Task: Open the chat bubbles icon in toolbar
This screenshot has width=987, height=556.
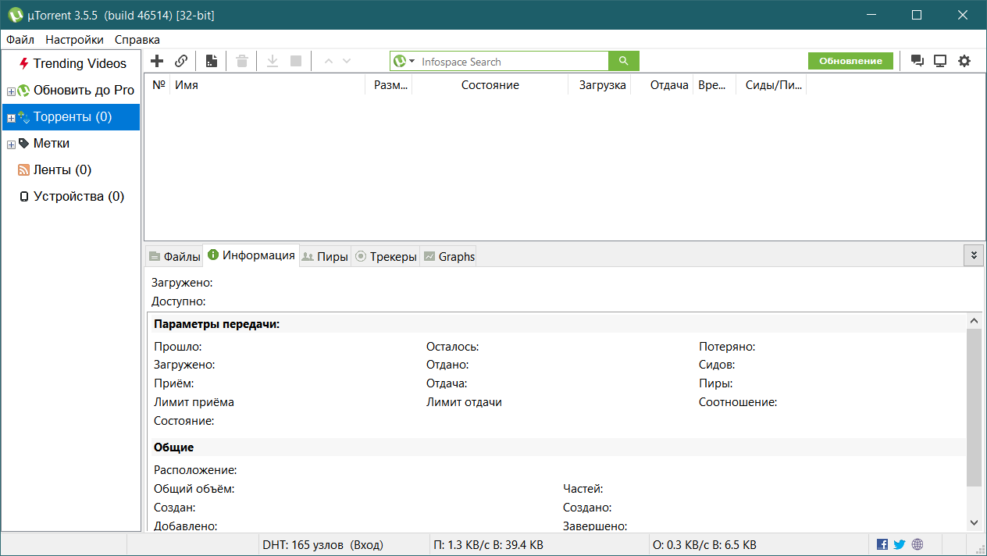Action: click(918, 61)
